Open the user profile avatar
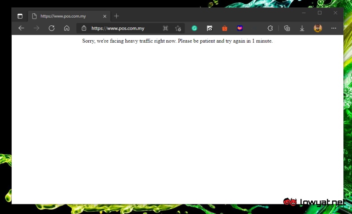Screen dimensions: 352x214 [318, 28]
